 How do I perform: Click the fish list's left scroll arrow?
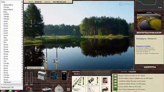tap(2, 85)
